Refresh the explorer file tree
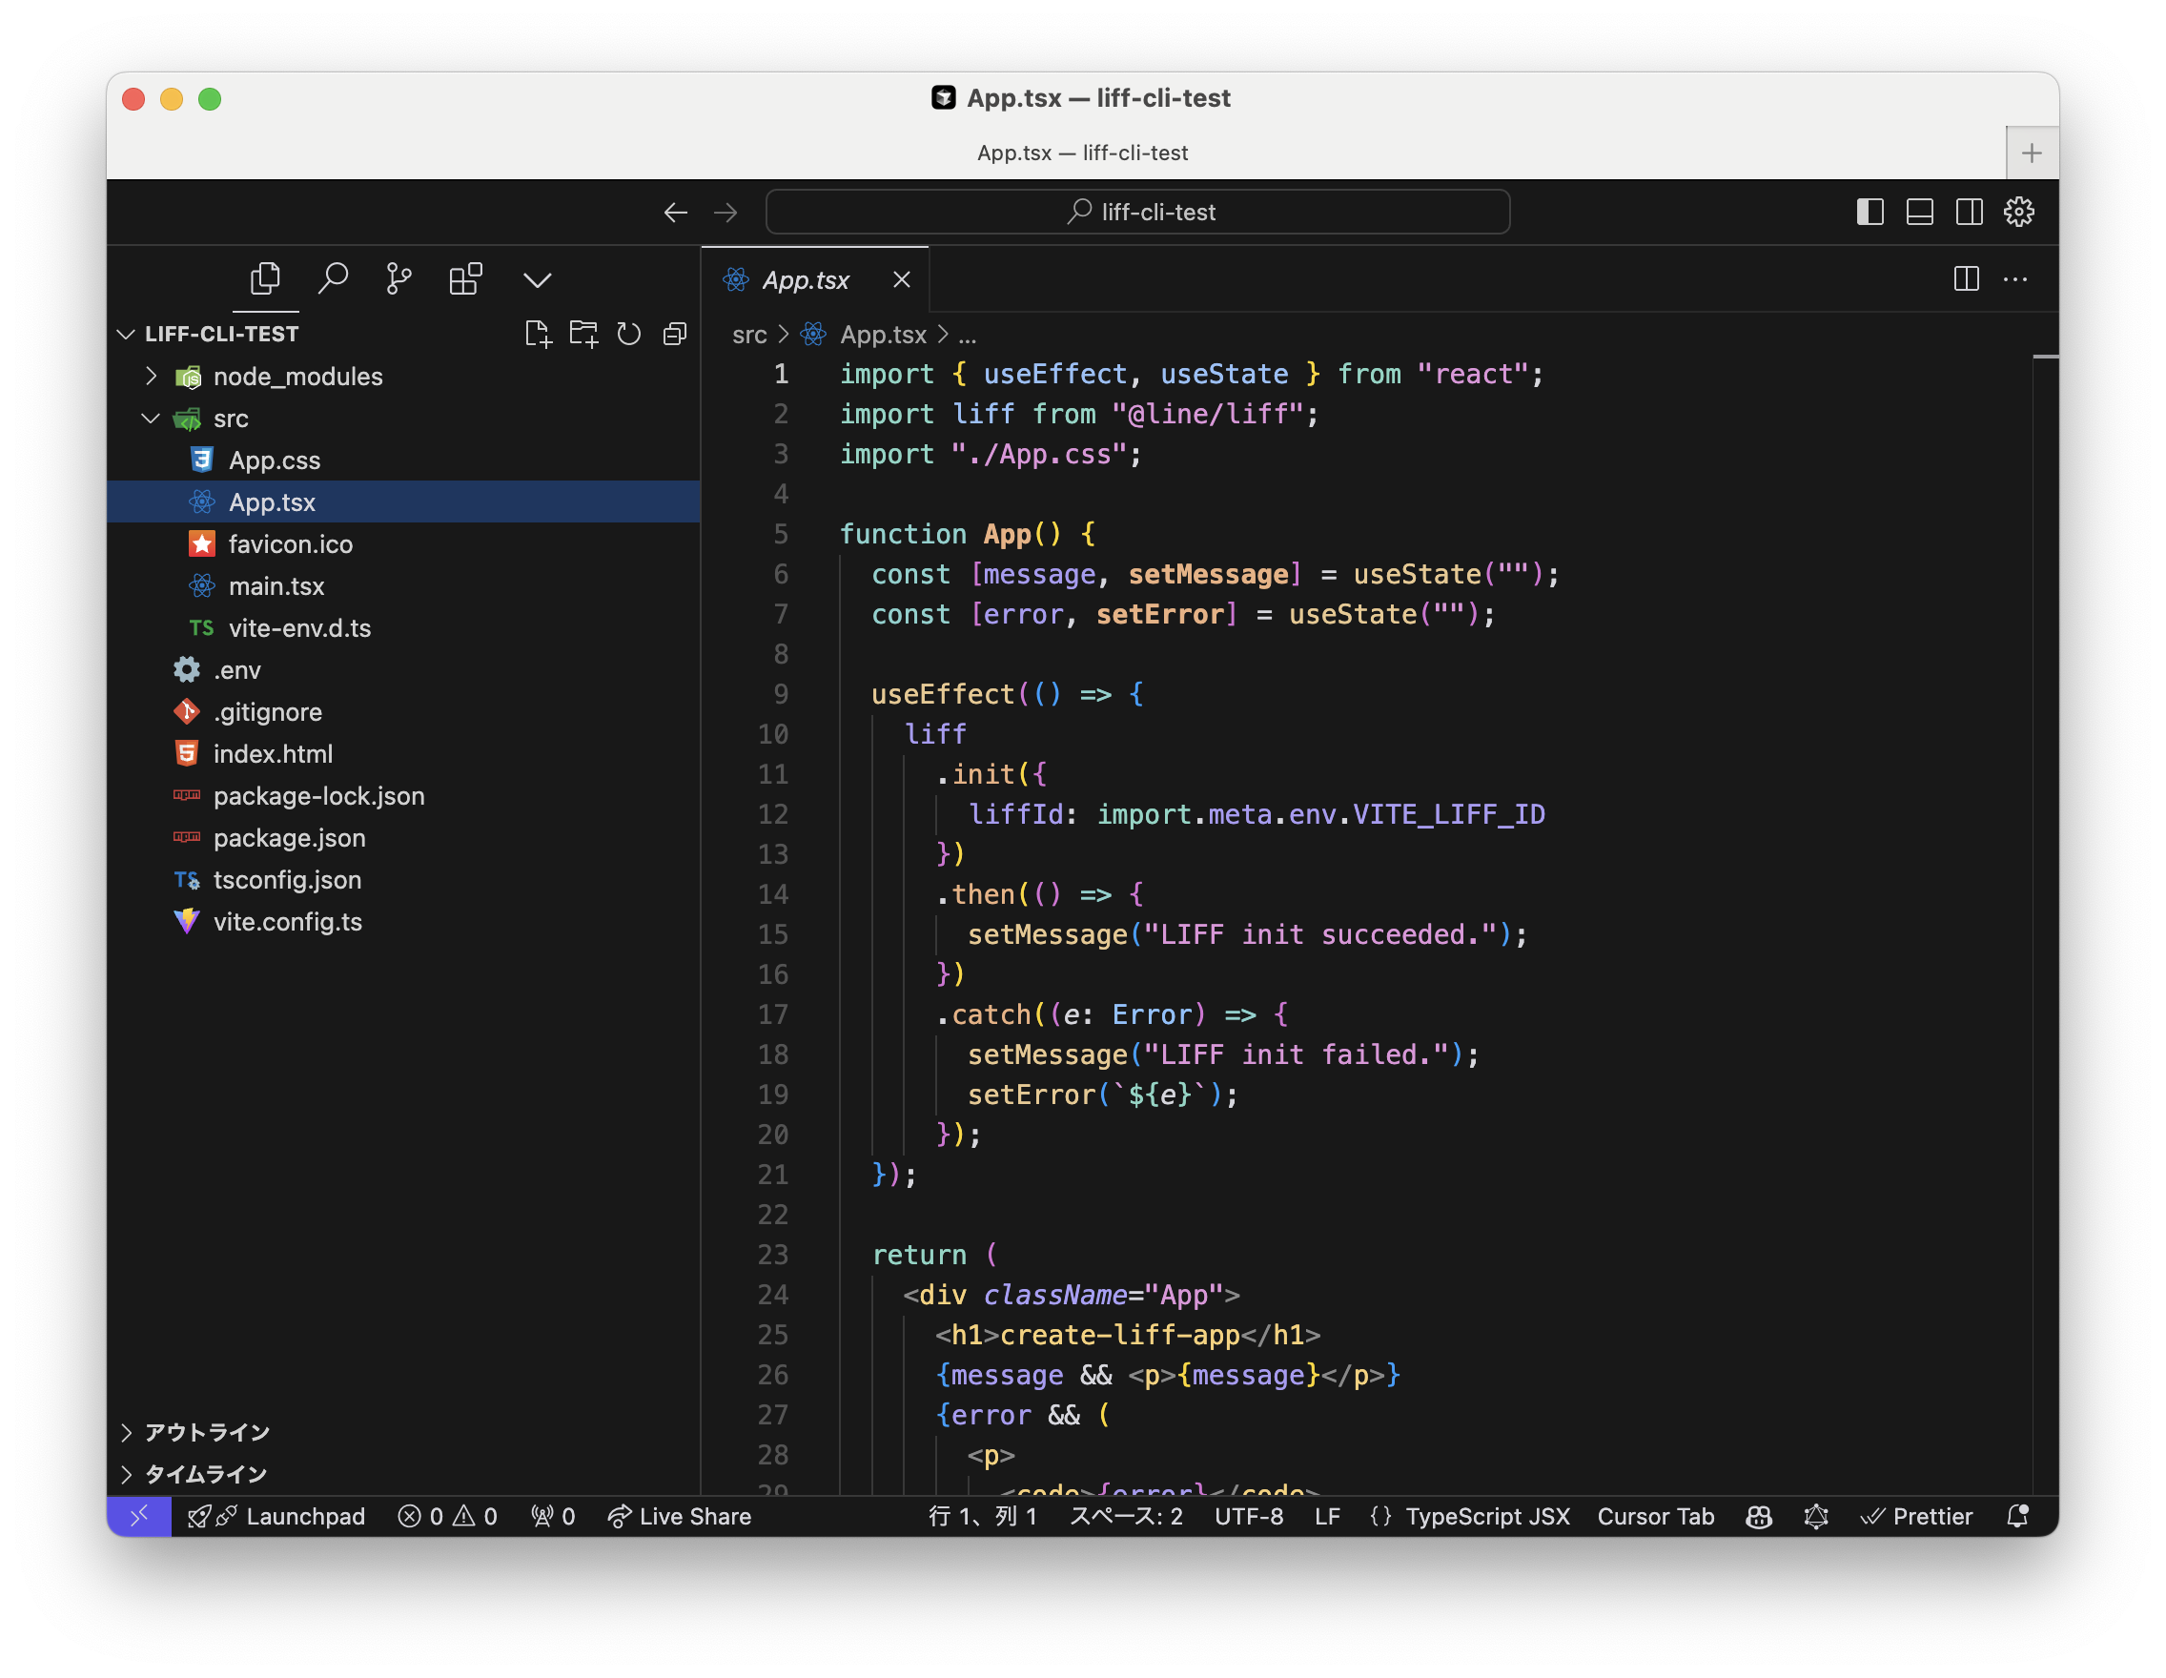Viewport: 2166px width, 1678px height. pos(629,335)
